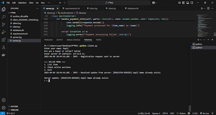Open the DEBUG CONSOLE panel tab
Viewport: 216px width, 115px height.
pyautogui.click(x=73, y=40)
